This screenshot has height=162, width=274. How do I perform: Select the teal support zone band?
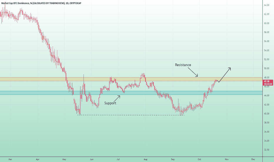coord(131,93)
